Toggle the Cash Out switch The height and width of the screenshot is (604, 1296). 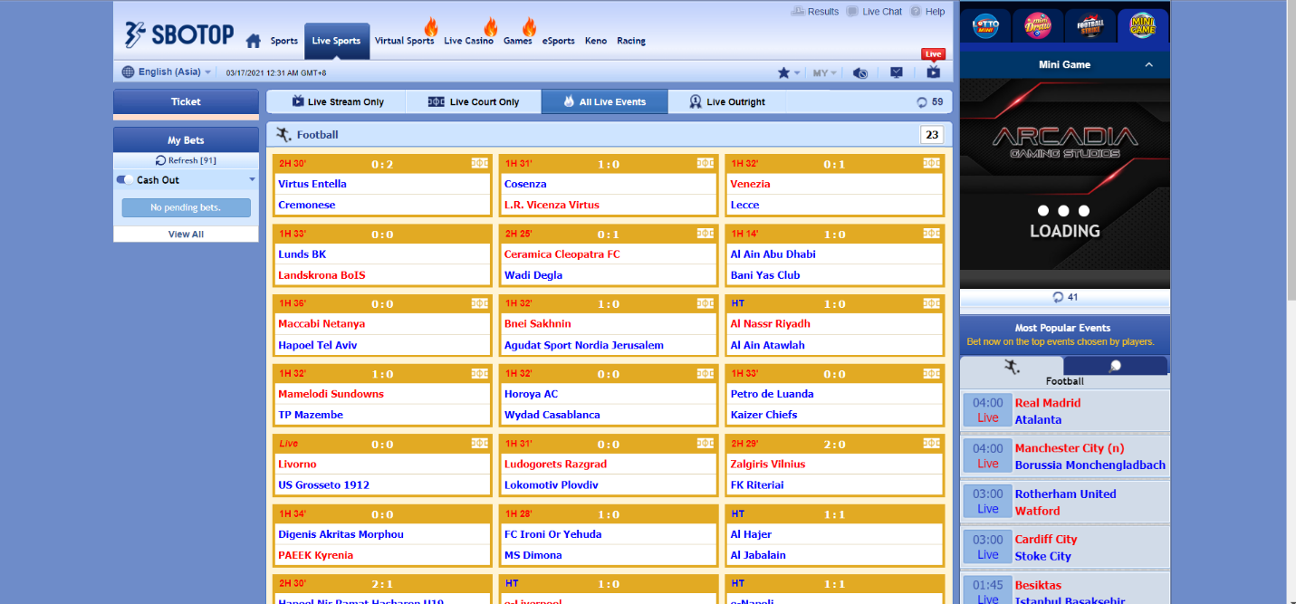pyautogui.click(x=125, y=180)
